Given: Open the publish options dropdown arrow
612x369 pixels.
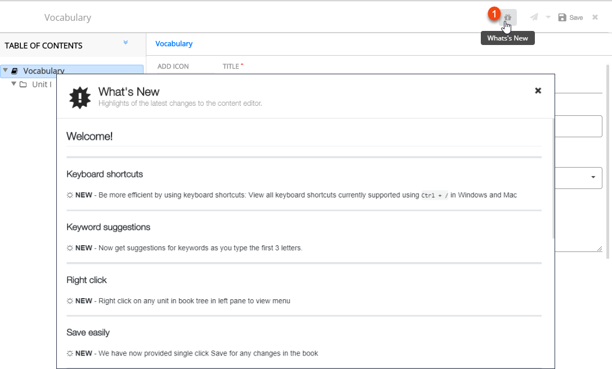Looking at the screenshot, I should tap(548, 17).
